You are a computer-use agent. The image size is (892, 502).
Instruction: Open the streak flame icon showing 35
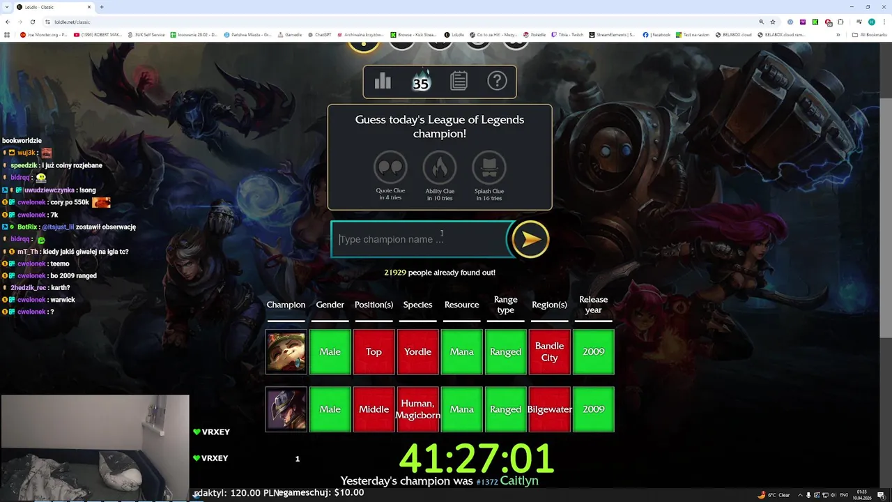tap(420, 82)
